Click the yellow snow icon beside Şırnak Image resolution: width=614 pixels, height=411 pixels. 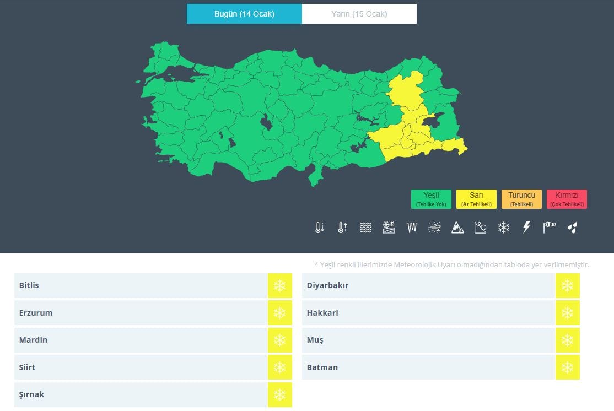point(279,394)
